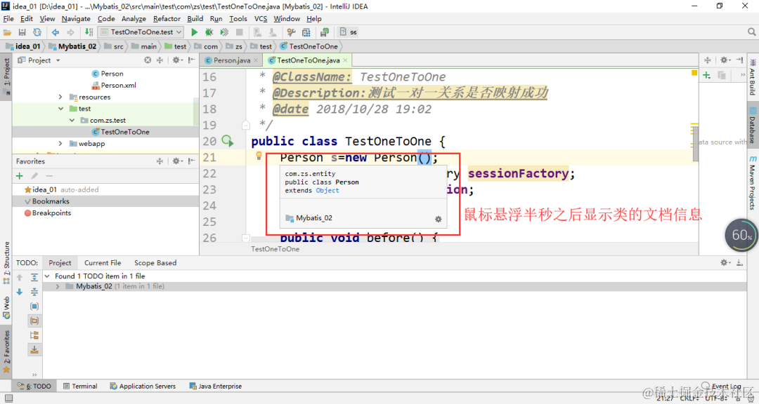Toggle Group by Modules in TODO panel

[x=34, y=307]
